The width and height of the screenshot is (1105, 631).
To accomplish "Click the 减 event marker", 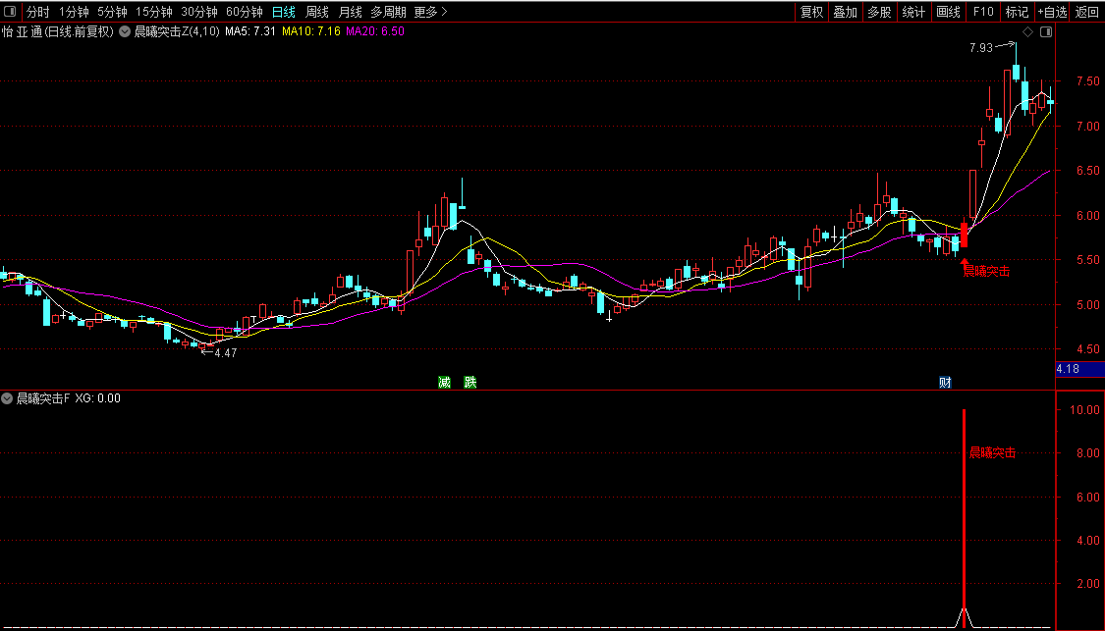I will point(444,382).
